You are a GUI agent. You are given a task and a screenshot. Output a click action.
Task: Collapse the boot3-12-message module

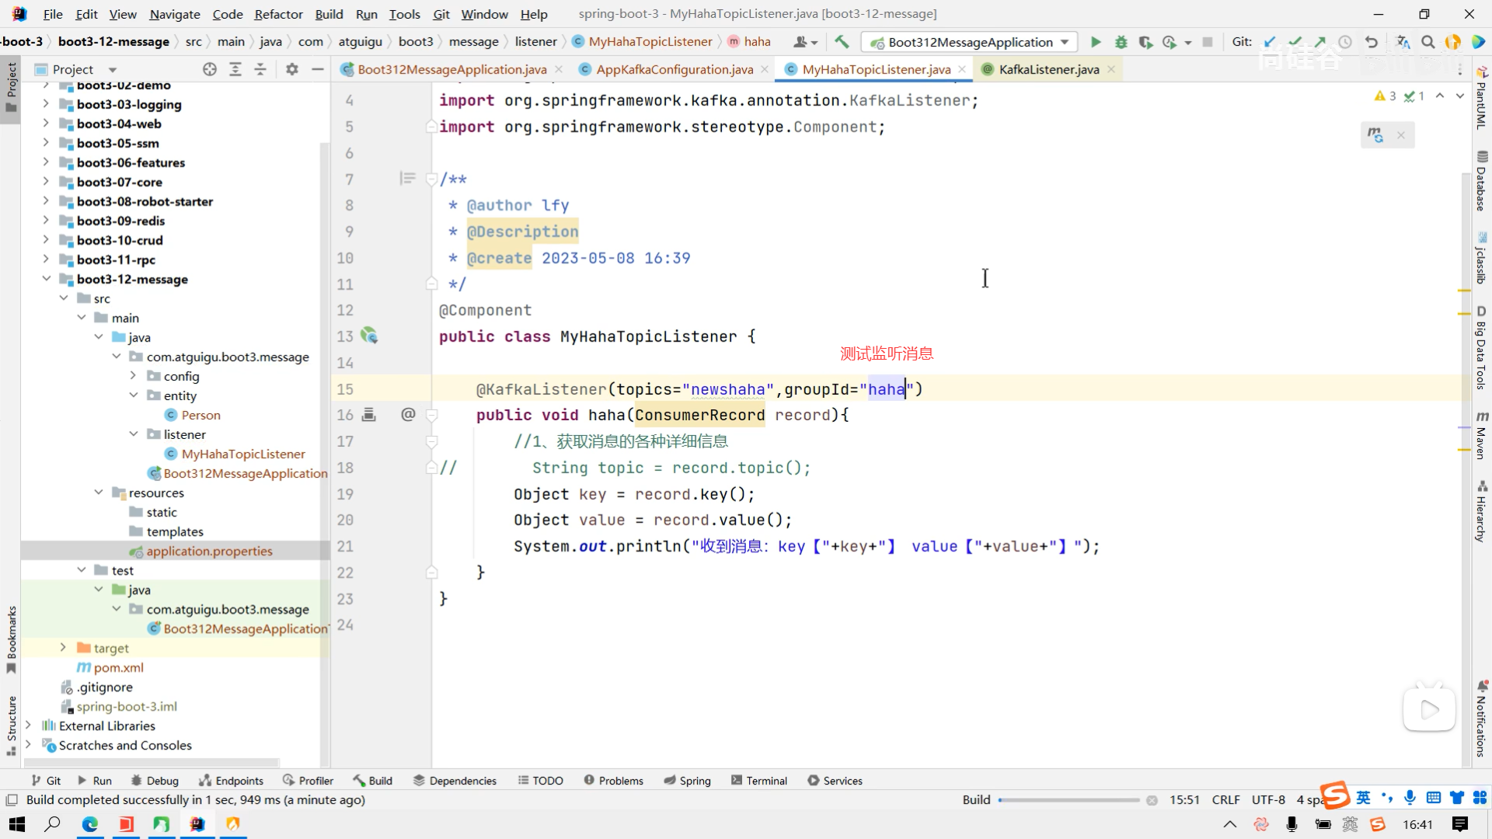[x=46, y=278]
